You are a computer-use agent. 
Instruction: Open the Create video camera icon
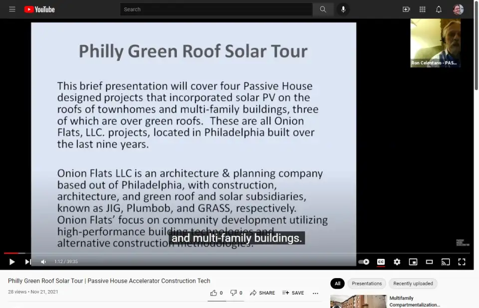406,9
